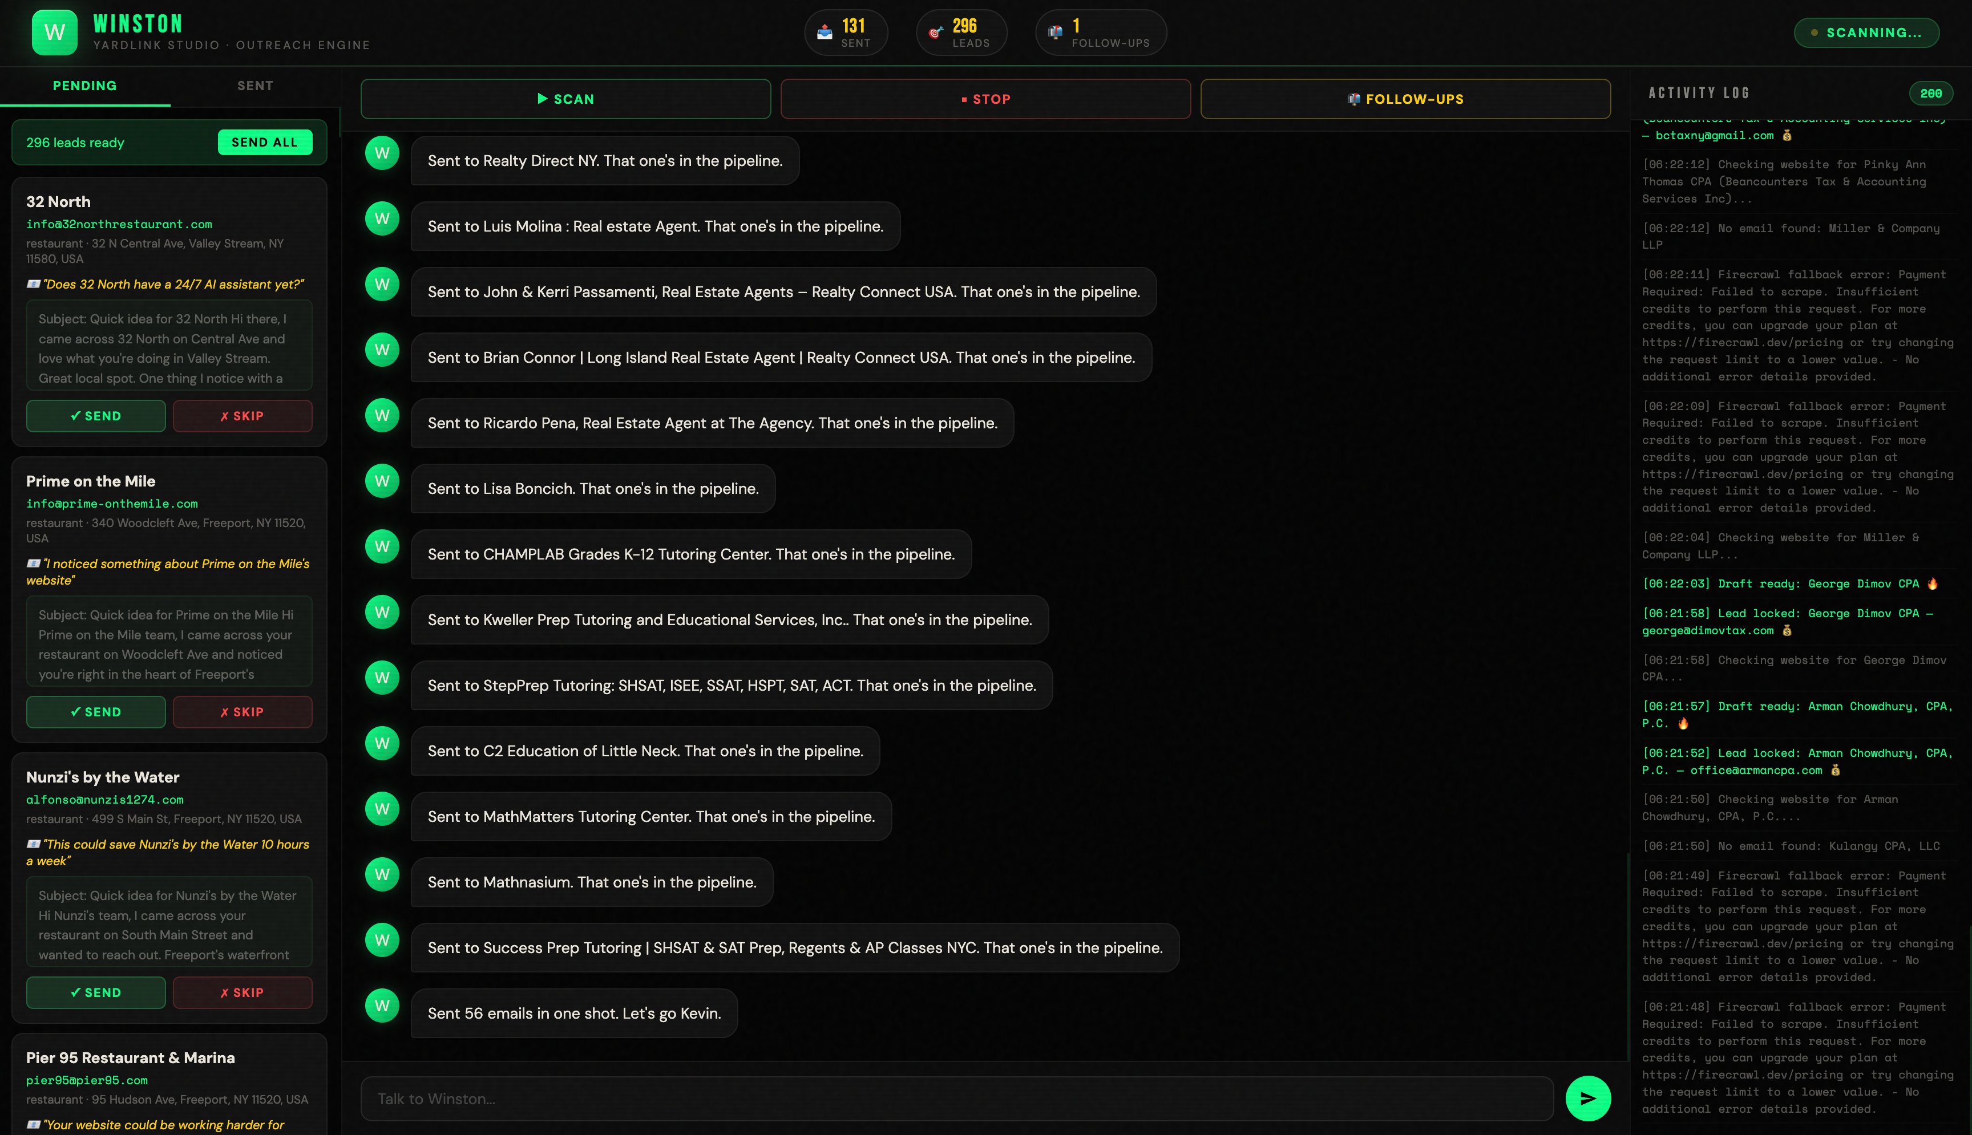The width and height of the screenshot is (1972, 1135).
Task: Skip the 32 North lead
Action: pos(243,416)
